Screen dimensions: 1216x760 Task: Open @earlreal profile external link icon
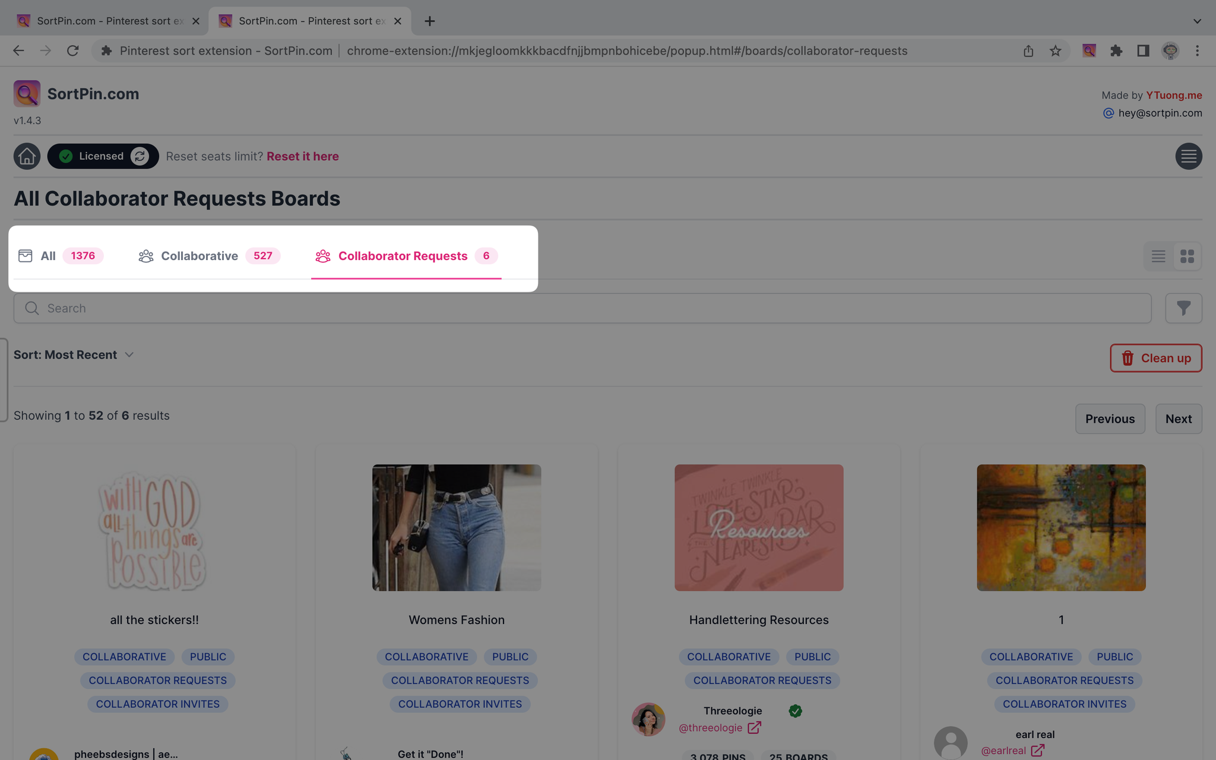1037,750
